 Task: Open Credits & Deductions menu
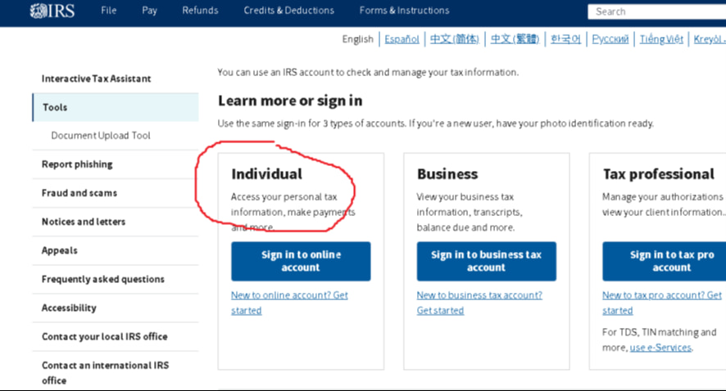pos(288,11)
